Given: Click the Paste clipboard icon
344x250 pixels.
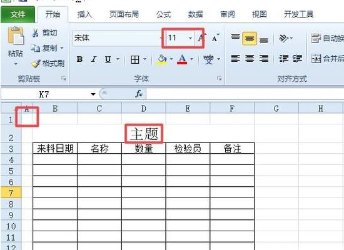Looking at the screenshot, I should [16, 36].
